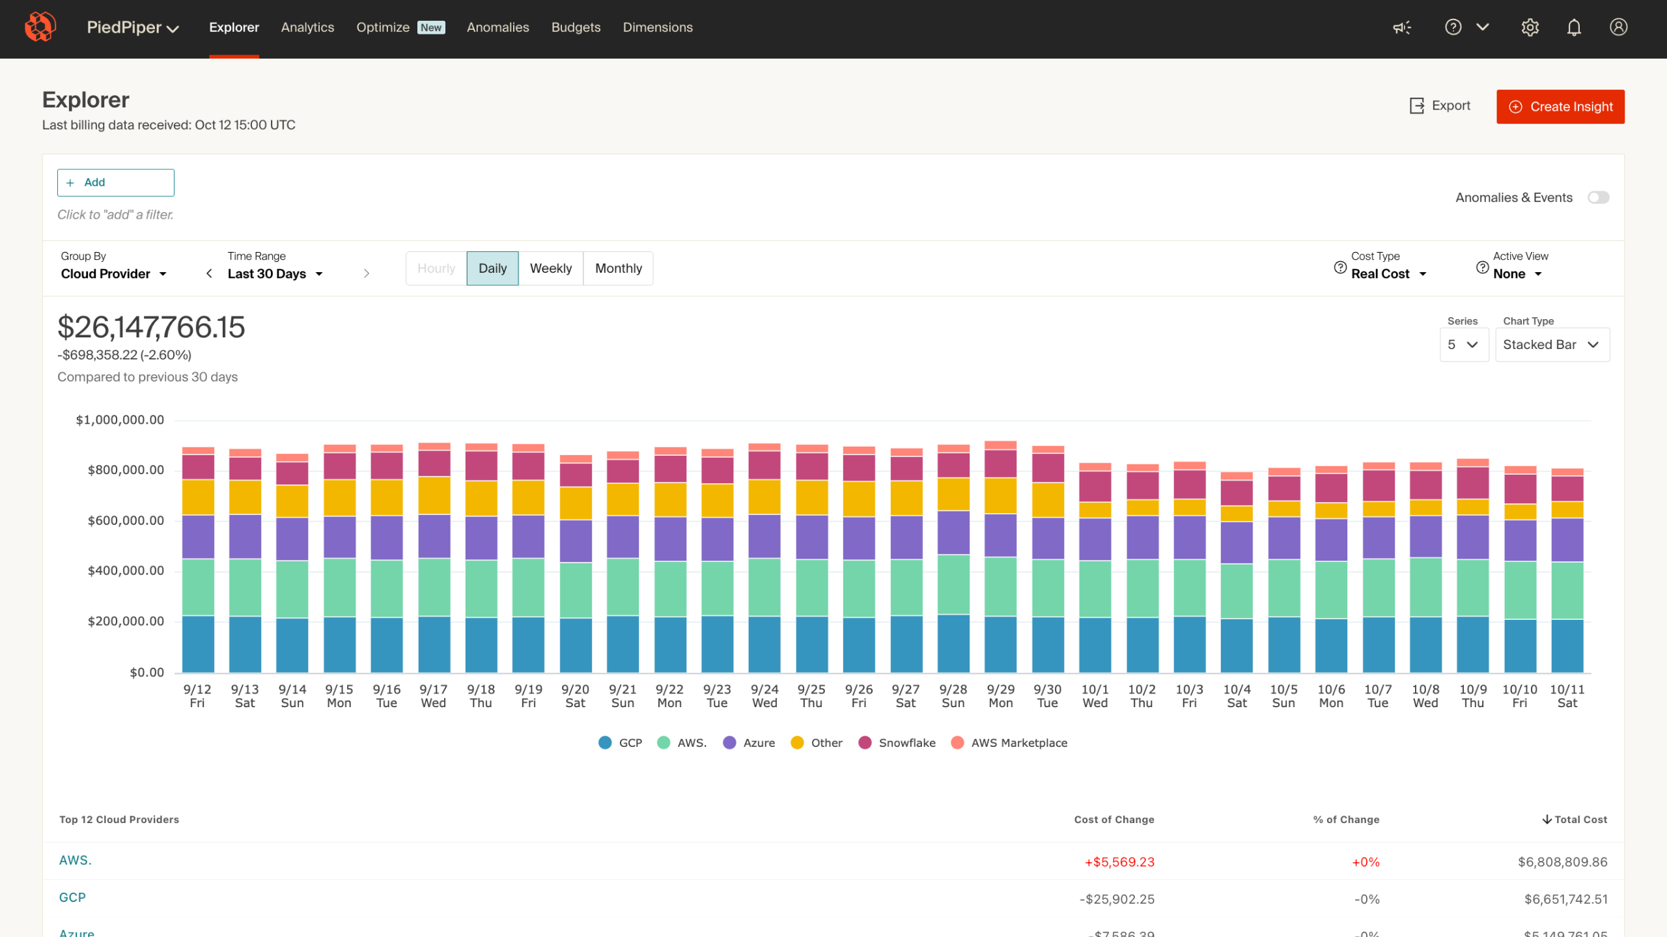1667x937 pixels.
Task: Click the Cost Type help icon
Action: pos(1340,268)
